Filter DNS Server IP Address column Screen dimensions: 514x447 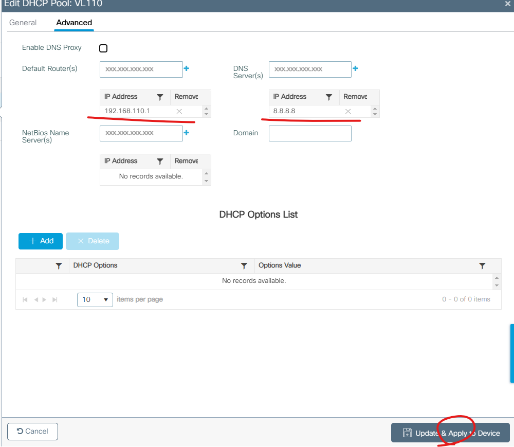pyautogui.click(x=329, y=97)
